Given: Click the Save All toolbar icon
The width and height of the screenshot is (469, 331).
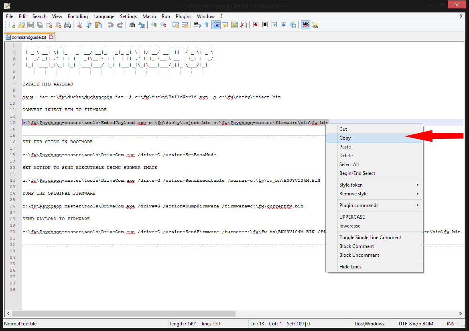Looking at the screenshot, I should coord(40,25).
